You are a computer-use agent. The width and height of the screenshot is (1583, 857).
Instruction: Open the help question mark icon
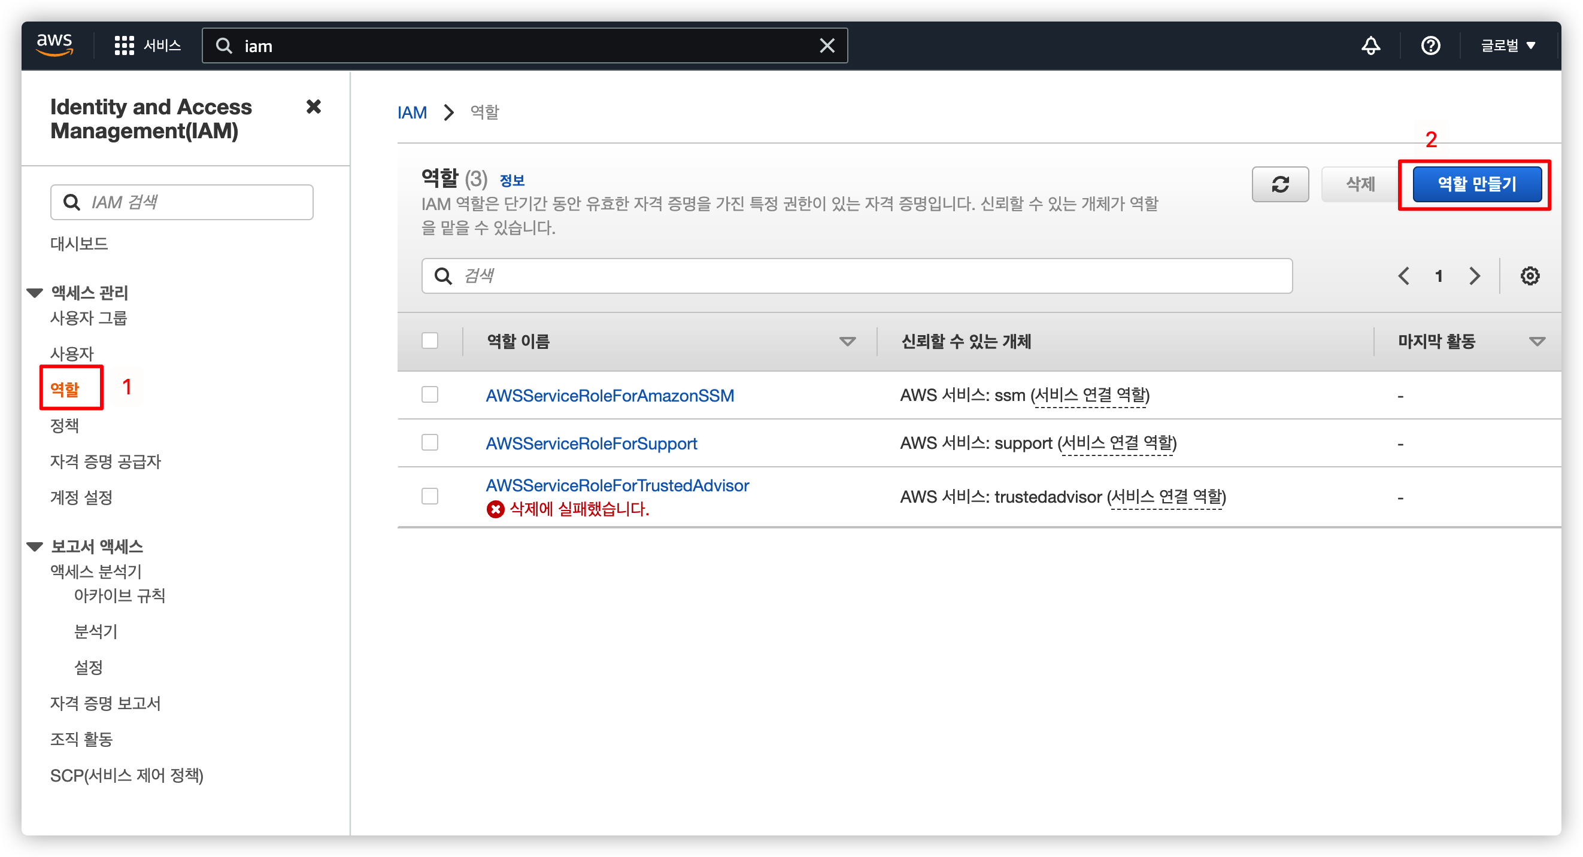1430,45
